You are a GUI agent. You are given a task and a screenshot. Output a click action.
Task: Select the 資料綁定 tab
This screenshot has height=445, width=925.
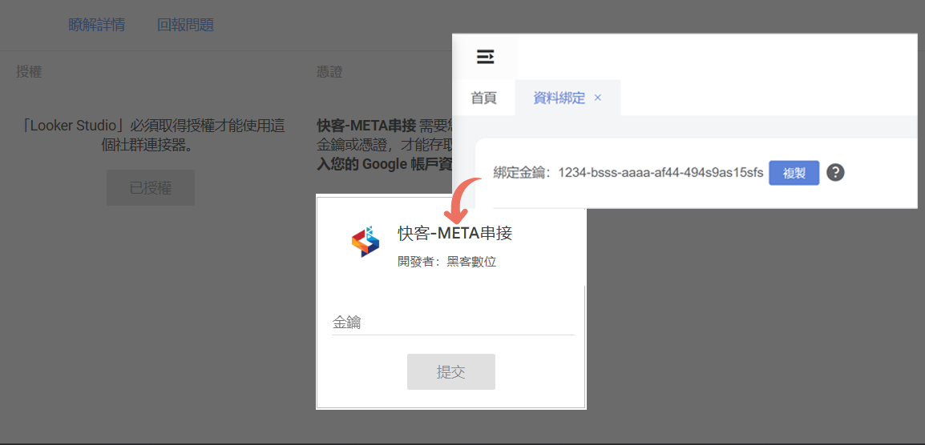(x=559, y=98)
